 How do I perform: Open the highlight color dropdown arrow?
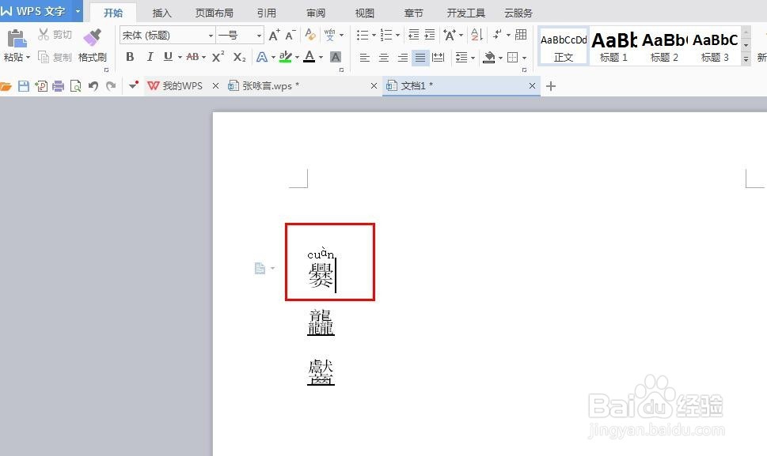297,58
